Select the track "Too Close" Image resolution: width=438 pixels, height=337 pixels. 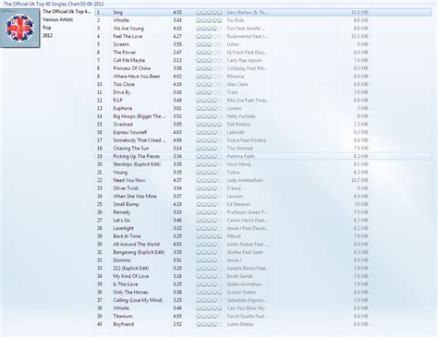click(x=124, y=84)
